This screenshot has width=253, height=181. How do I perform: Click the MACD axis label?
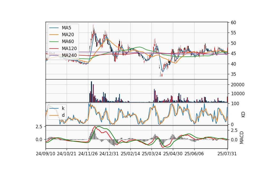tap(242, 138)
